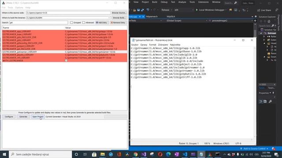
Task: Click the CMake Search input field
Action: pos(38,22)
